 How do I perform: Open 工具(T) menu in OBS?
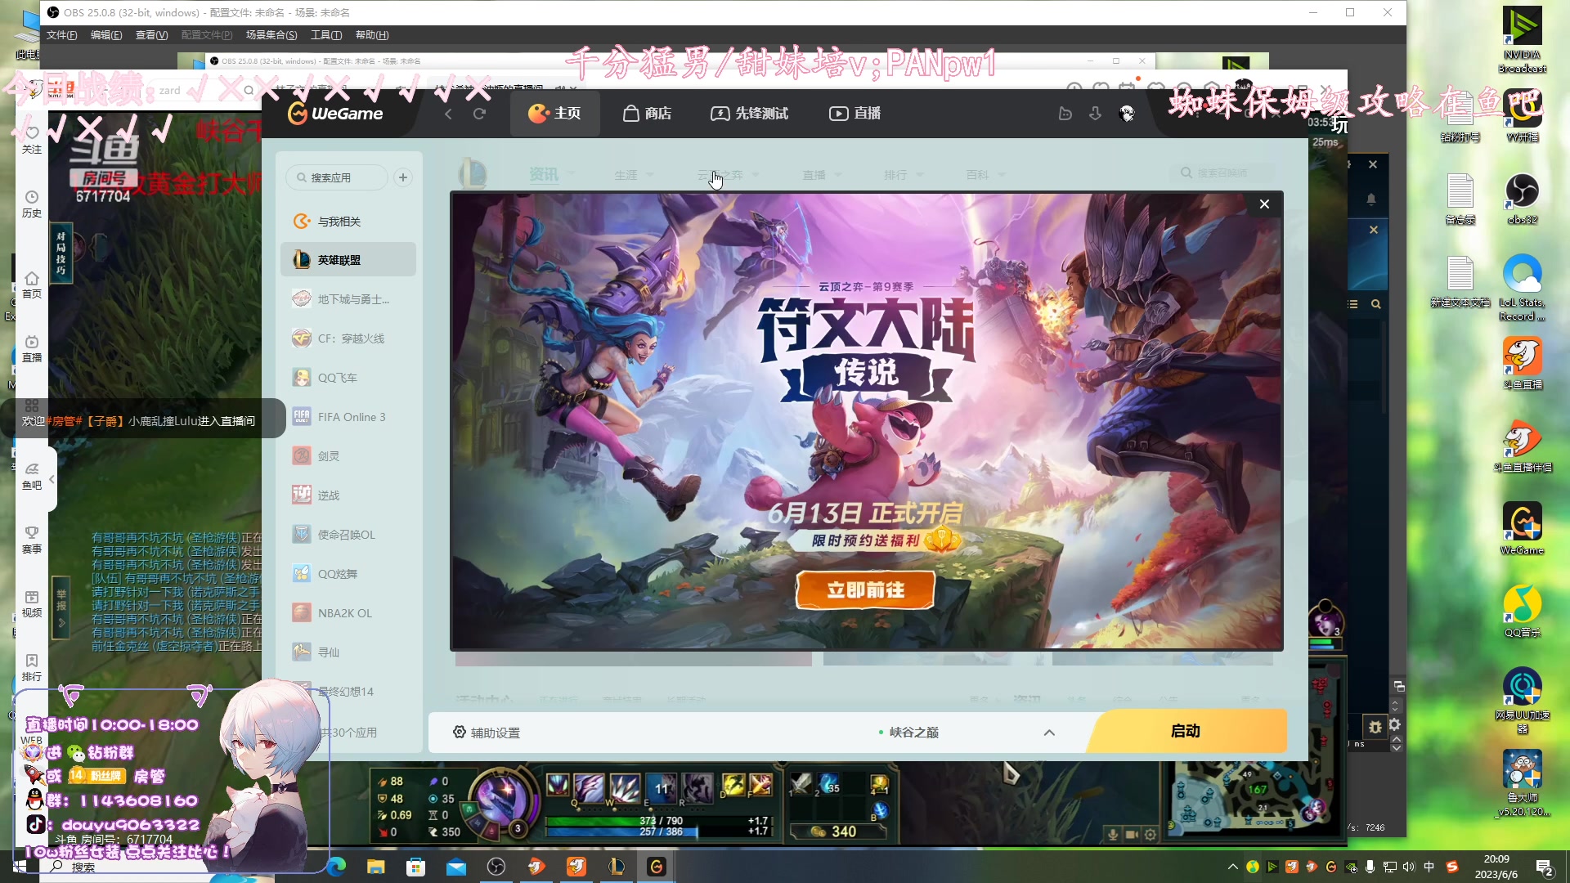tap(325, 35)
